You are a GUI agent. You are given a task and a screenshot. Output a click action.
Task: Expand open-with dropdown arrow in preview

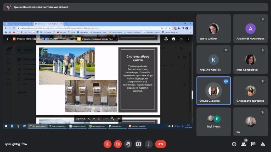[x=116, y=39]
